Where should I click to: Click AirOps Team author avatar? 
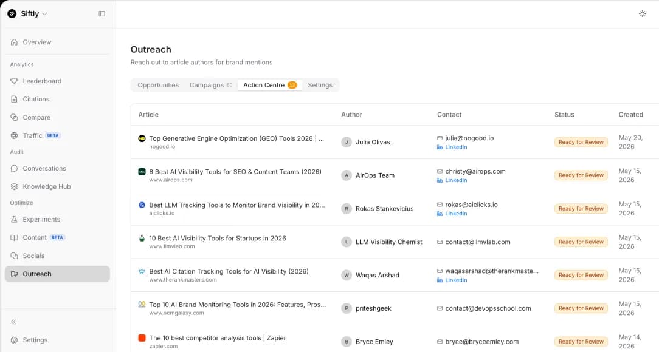(347, 175)
